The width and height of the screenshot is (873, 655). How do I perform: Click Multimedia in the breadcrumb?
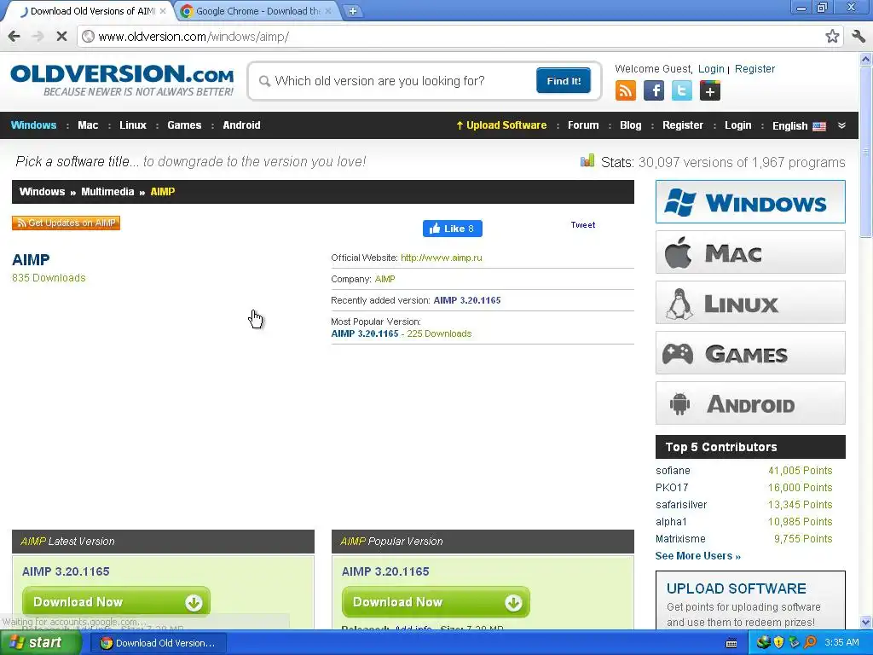(x=107, y=192)
